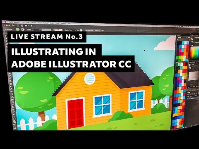Image resolution: width=199 pixels, height=149 pixels.
Task: Click the Go to Bridge icon
Action: coord(18,26)
